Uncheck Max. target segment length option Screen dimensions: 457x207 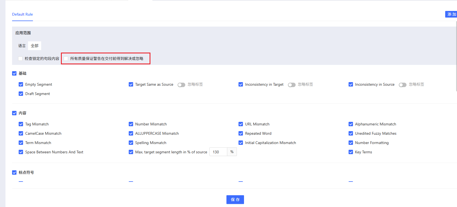point(131,152)
